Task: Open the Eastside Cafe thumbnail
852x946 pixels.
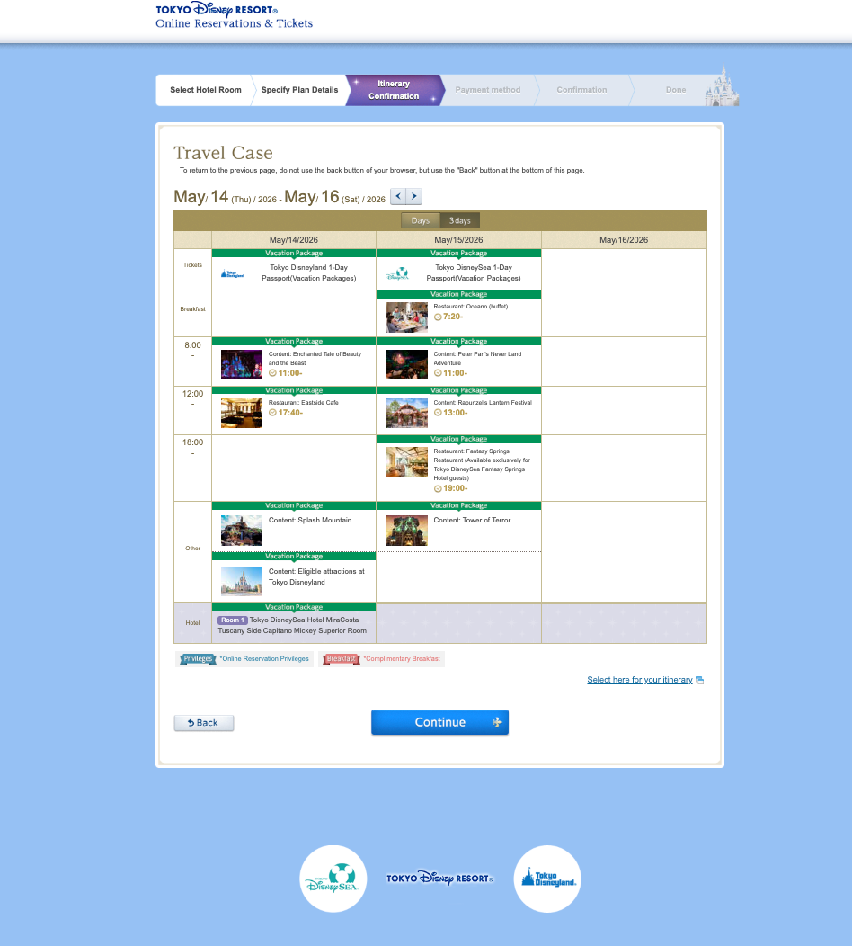Action: tap(241, 414)
